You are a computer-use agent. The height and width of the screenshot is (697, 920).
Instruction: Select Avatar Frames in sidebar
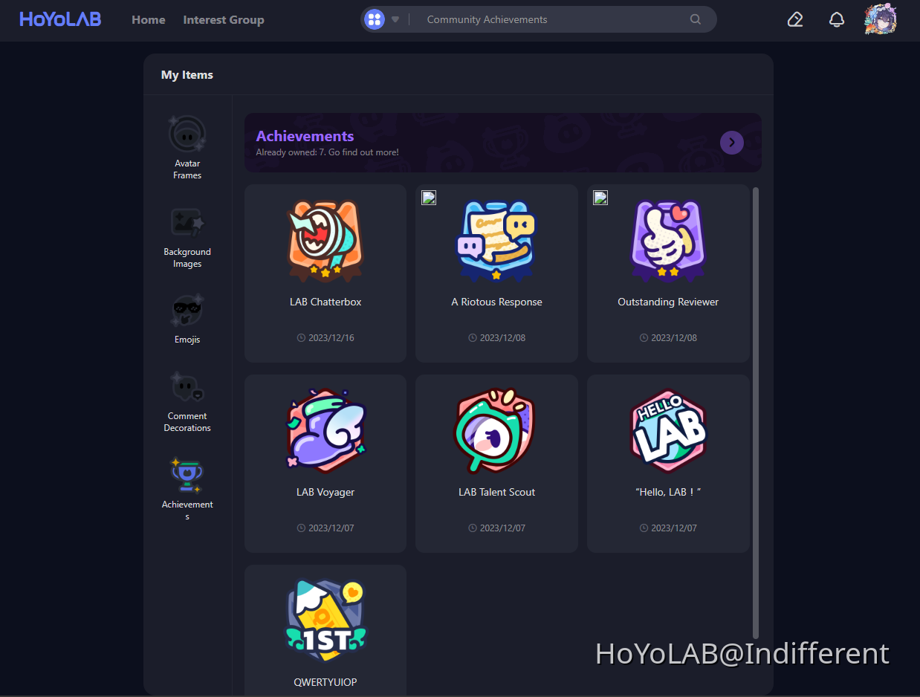[x=187, y=148]
